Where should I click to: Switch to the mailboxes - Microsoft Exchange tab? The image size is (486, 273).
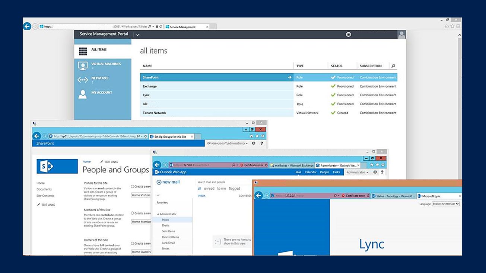pyautogui.click(x=292, y=165)
